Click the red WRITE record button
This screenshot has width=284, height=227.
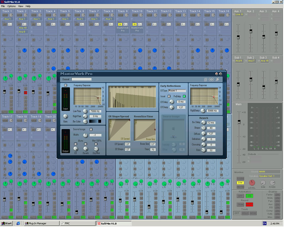pyautogui.click(x=249, y=205)
